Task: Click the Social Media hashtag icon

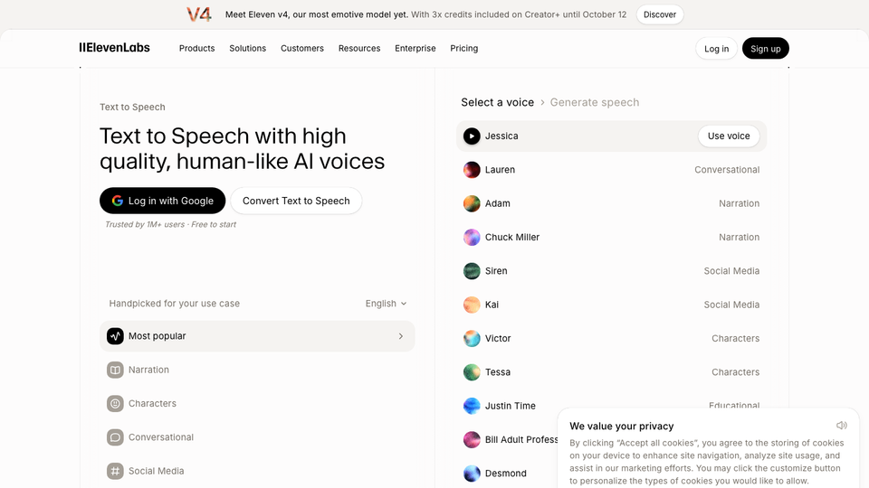Action: [115, 472]
